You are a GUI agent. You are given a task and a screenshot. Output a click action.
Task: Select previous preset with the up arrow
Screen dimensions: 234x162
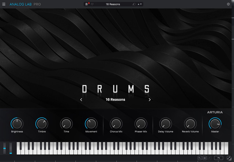click(139, 4)
